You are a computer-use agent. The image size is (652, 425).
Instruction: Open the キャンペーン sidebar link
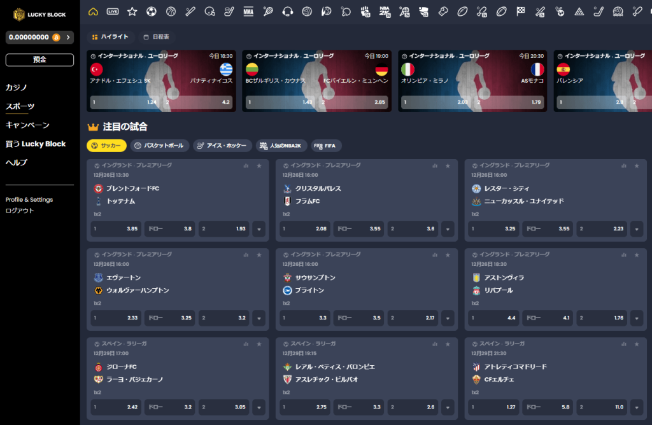(27, 125)
